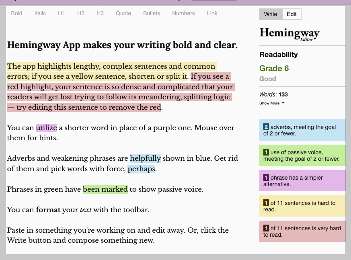Select the red very hard to read card
Viewport: 351px width, 260px height.
click(302, 231)
